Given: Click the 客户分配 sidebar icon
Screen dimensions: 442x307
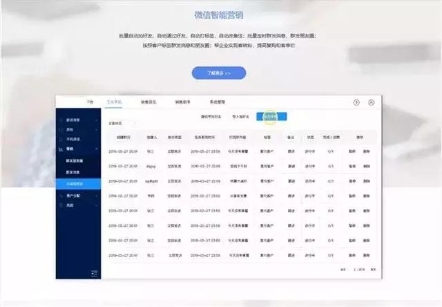Looking at the screenshot, I should click(x=61, y=196).
